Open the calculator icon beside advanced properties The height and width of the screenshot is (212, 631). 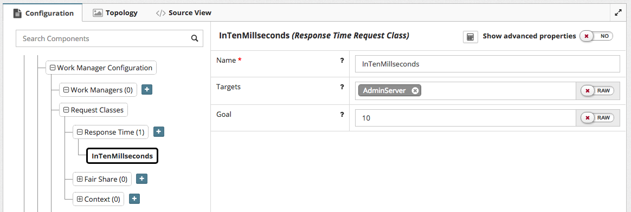(x=470, y=37)
